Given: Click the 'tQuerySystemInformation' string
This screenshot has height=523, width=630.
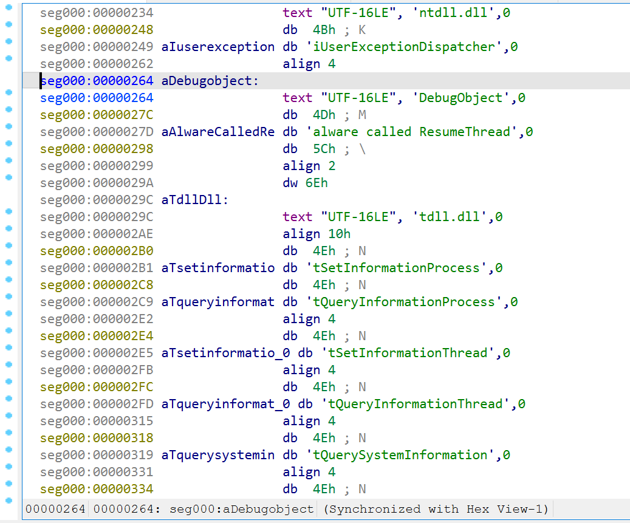Looking at the screenshot, I should coord(400,455).
